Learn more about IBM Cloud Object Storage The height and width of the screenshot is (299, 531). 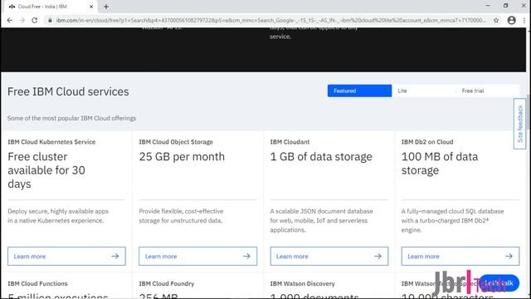(197, 257)
